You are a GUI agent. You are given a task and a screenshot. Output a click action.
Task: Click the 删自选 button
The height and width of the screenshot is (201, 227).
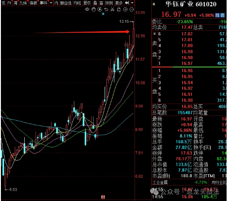(x=65, y=3)
